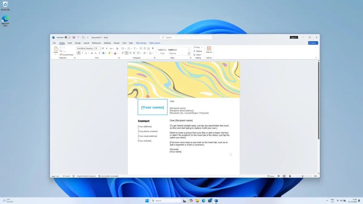Click the Sort icon in Paragraph group
The height and width of the screenshot is (204, 363).
click(x=149, y=48)
